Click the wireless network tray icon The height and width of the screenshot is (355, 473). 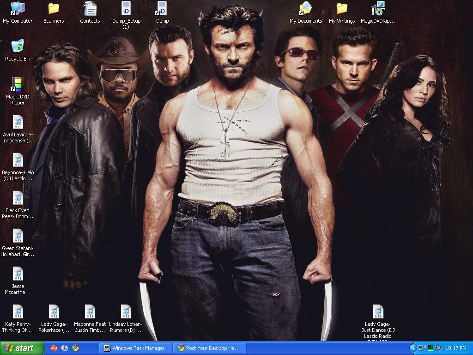pyautogui.click(x=422, y=348)
